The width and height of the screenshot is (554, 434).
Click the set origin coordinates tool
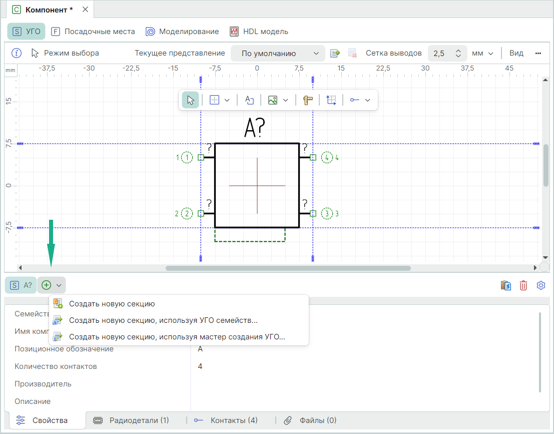(331, 100)
